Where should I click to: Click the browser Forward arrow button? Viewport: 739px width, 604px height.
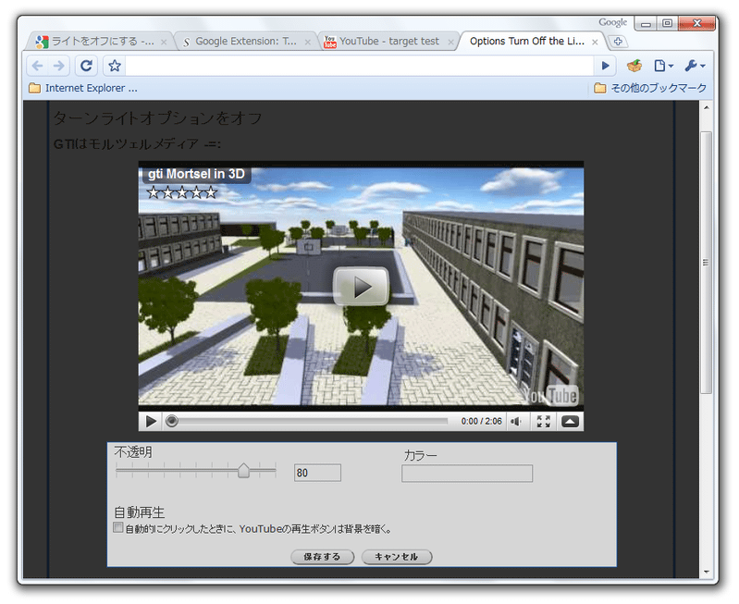(x=58, y=66)
